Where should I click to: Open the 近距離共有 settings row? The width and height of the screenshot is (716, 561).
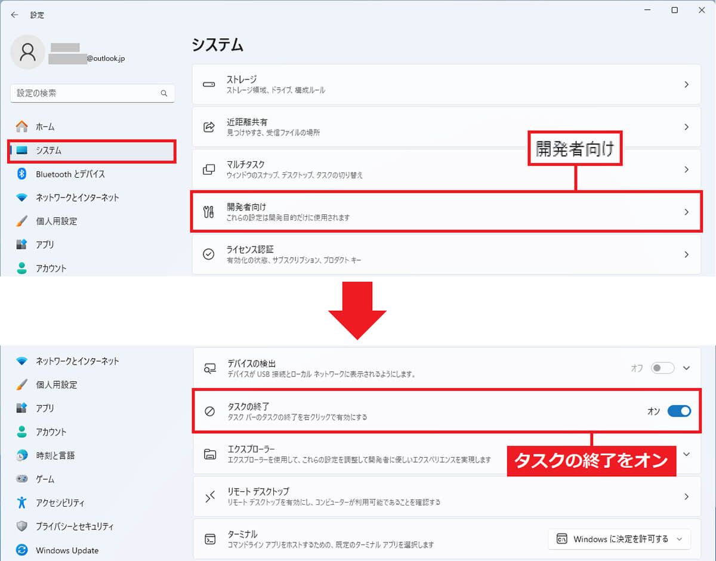pyautogui.click(x=446, y=127)
